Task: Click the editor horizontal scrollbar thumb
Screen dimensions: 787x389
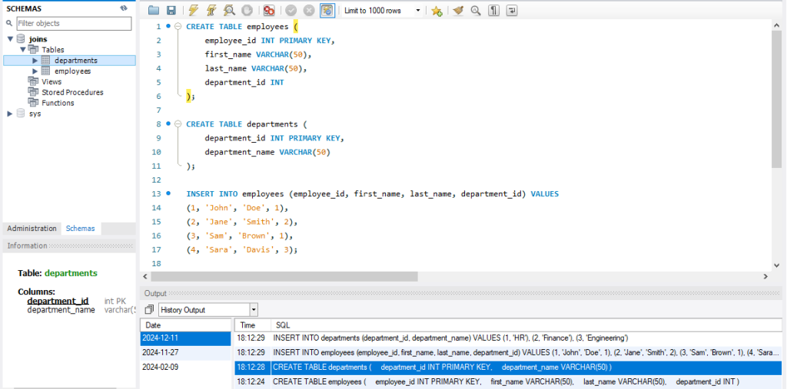Action: pos(284,276)
